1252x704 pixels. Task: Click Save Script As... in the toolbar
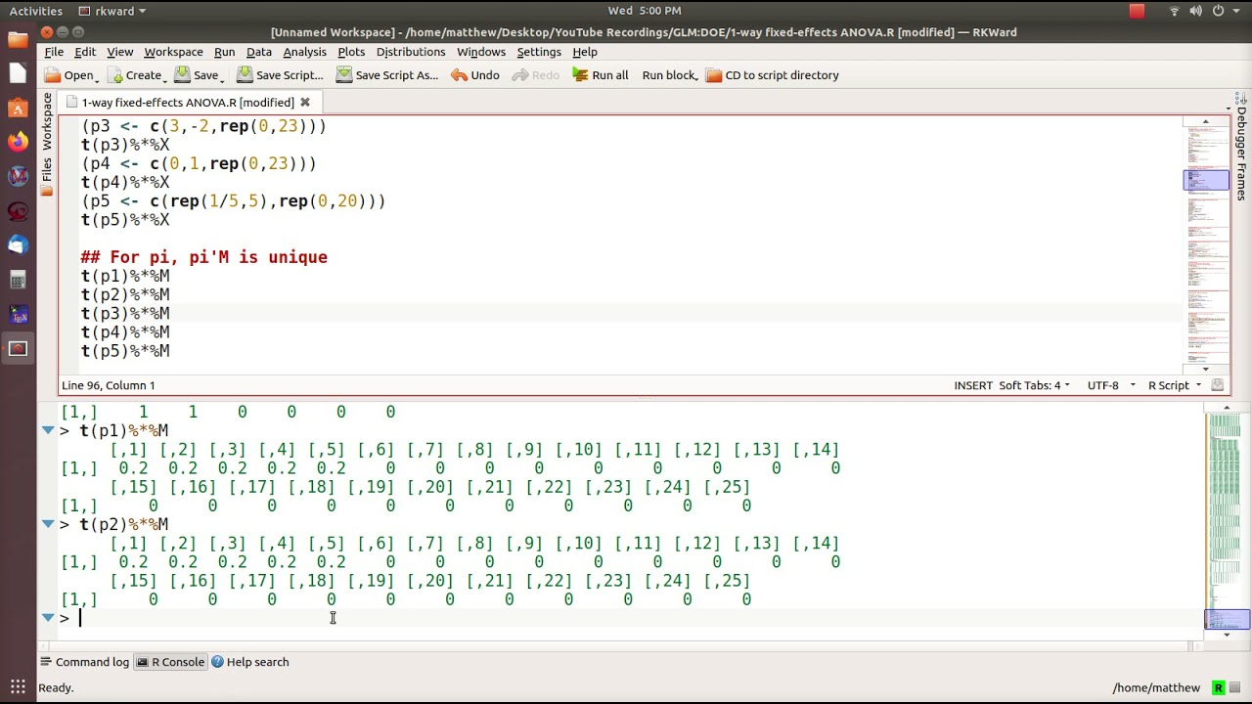point(387,75)
